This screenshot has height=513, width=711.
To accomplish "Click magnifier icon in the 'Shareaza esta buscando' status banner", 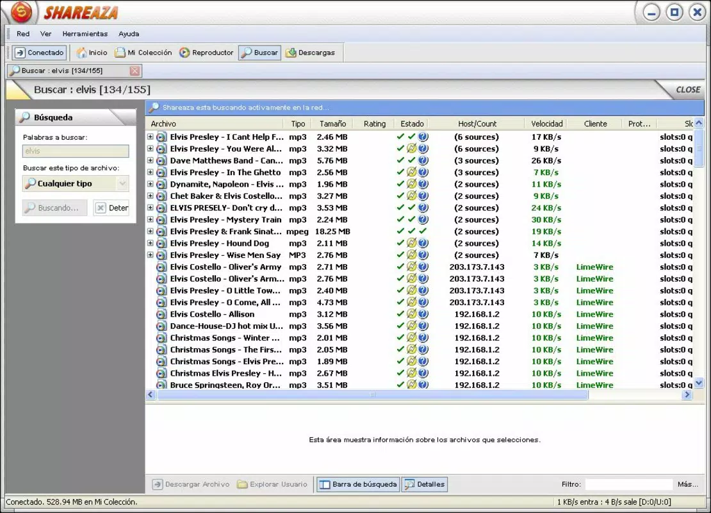I will click(x=154, y=107).
